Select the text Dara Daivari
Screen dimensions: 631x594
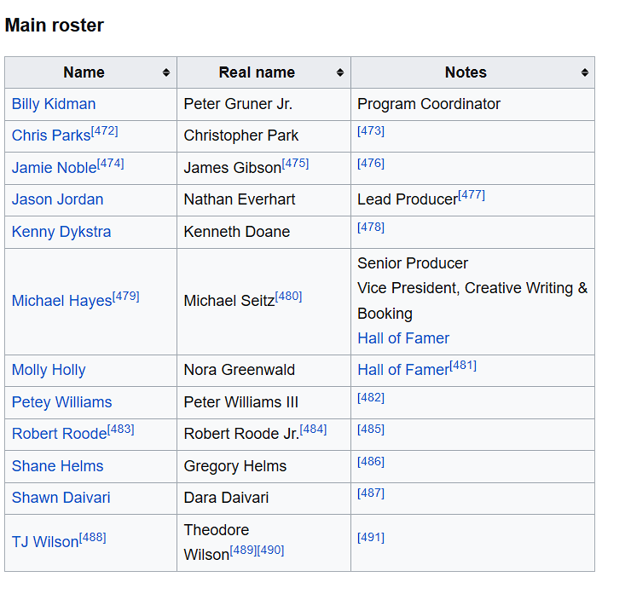click(x=226, y=498)
